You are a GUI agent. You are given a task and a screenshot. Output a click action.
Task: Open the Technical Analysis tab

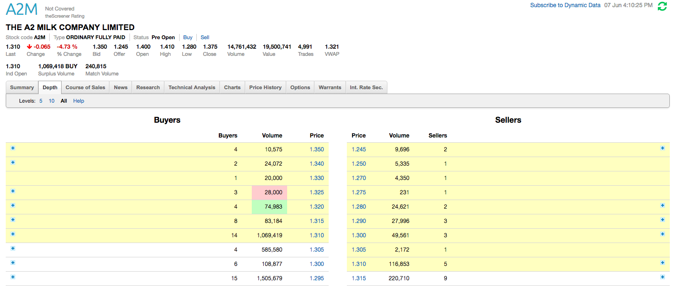(192, 87)
